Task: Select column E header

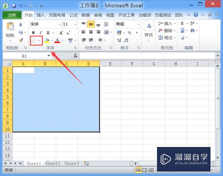Action: click(110, 64)
